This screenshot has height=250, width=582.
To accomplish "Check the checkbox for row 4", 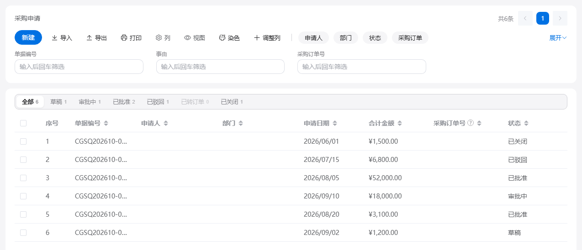I will point(23,196).
